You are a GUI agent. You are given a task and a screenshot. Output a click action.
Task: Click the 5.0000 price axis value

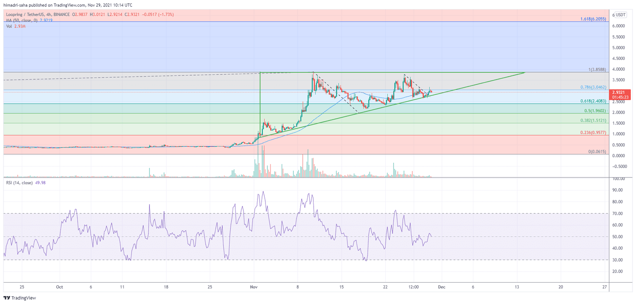(619, 48)
